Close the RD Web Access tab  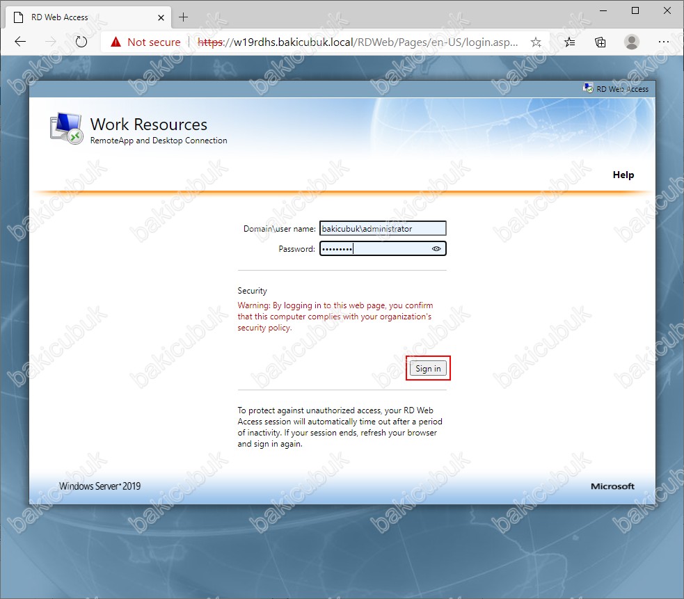[x=161, y=17]
